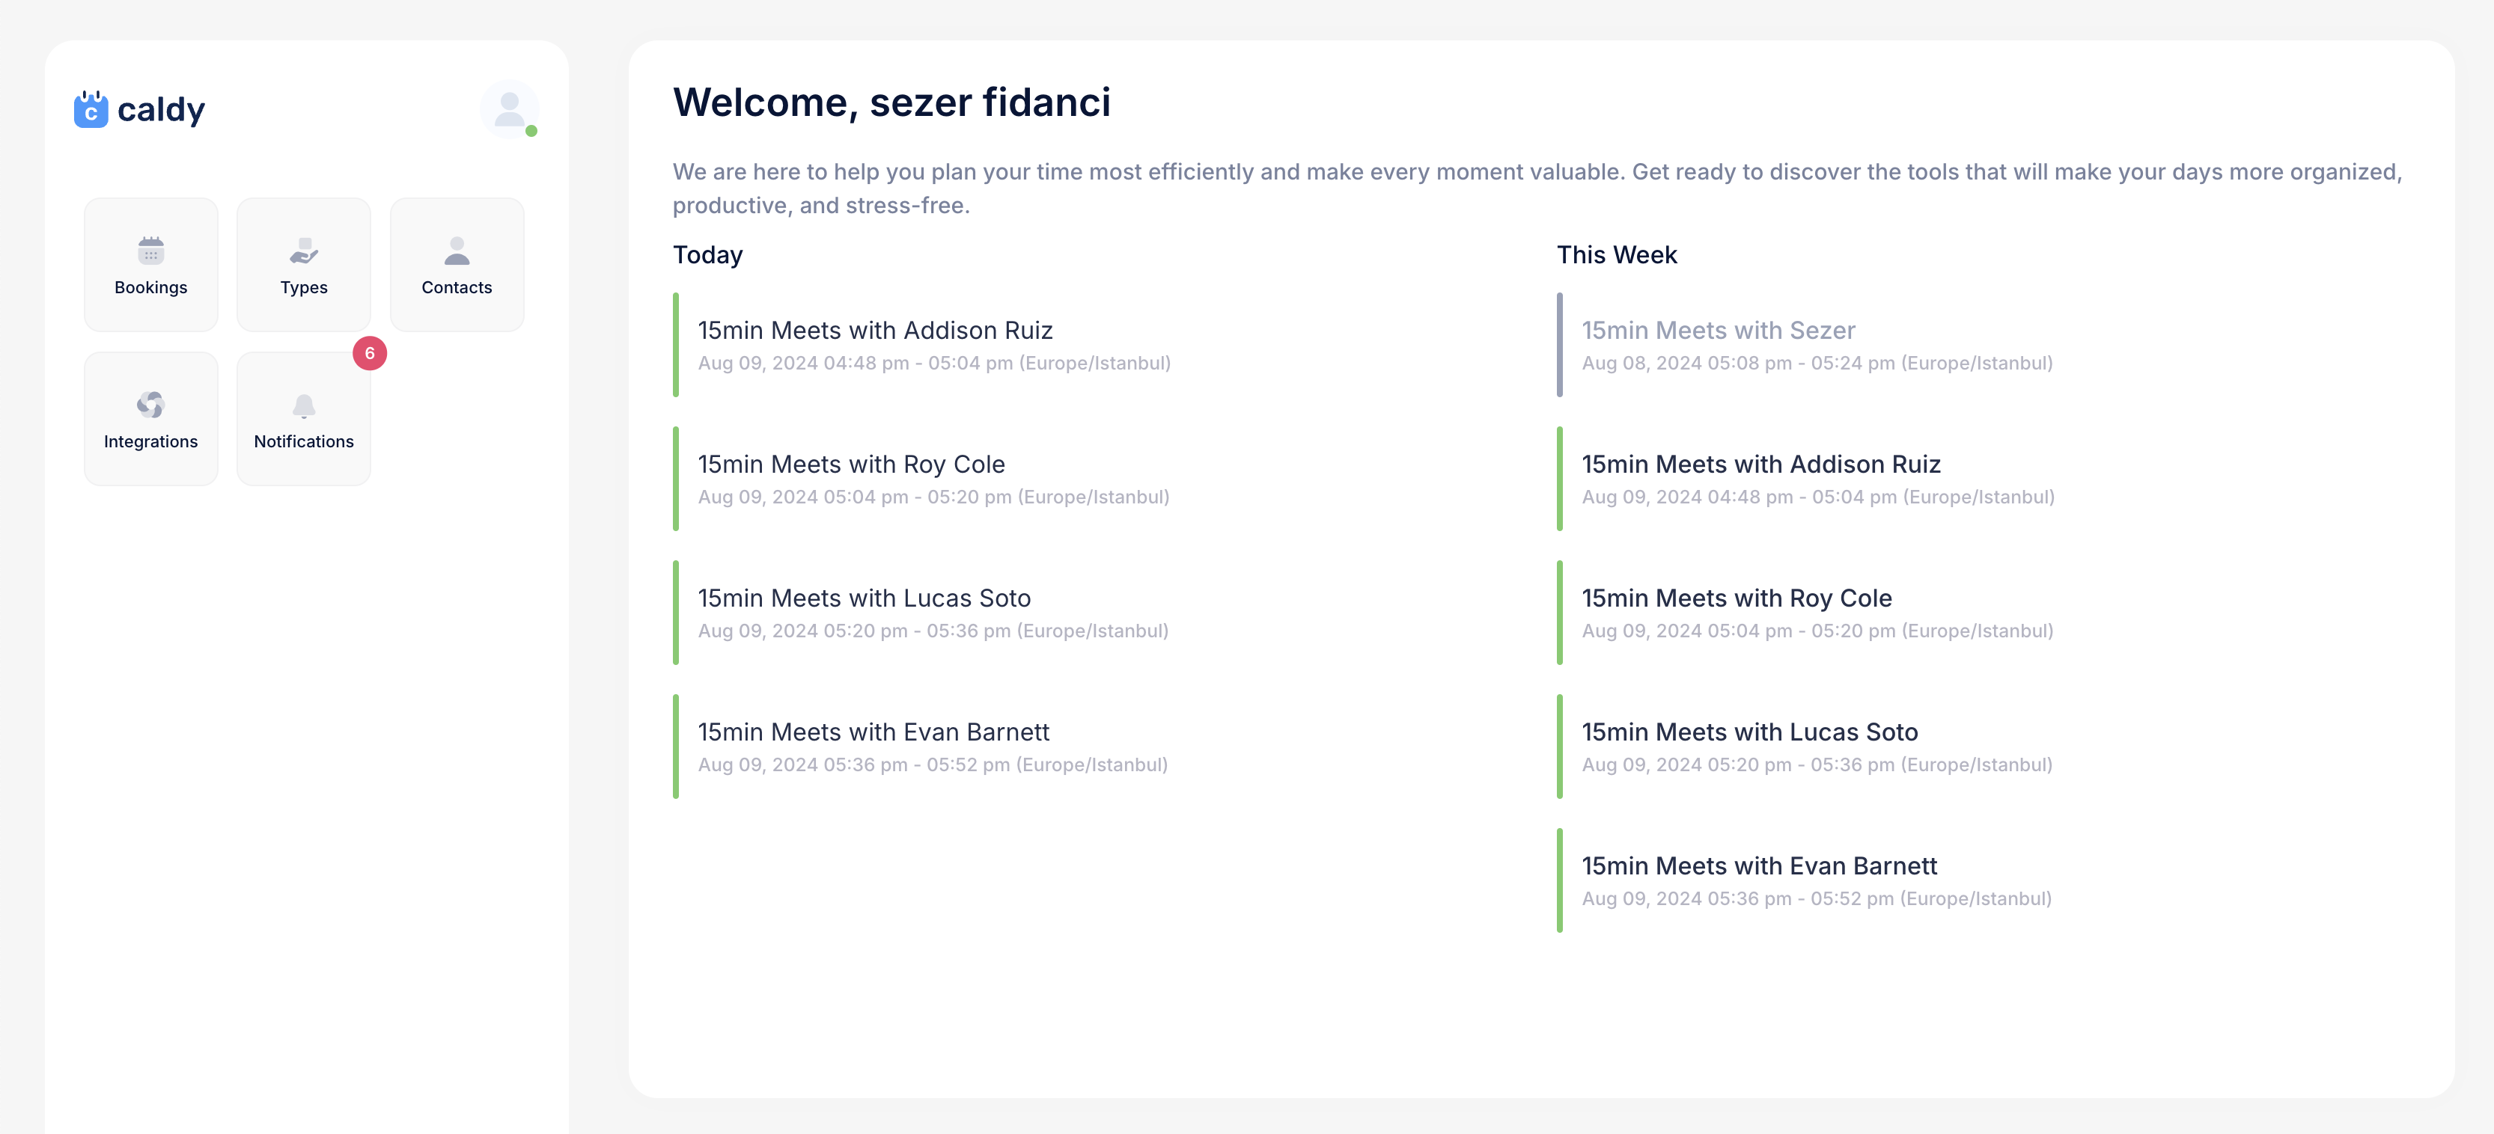The width and height of the screenshot is (2494, 1134).
Task: Click the caldy logo icon
Action: (x=91, y=109)
